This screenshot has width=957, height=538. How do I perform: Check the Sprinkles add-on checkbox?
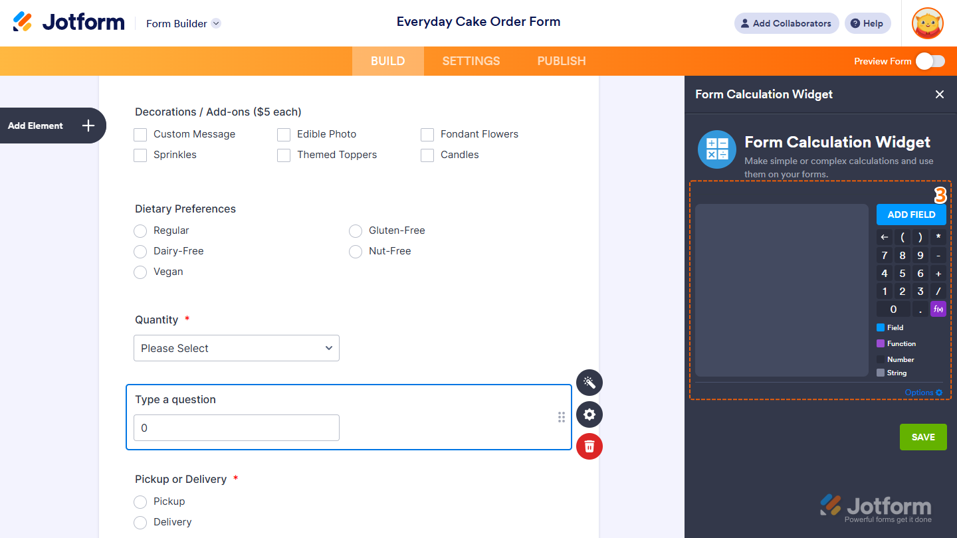click(x=140, y=155)
